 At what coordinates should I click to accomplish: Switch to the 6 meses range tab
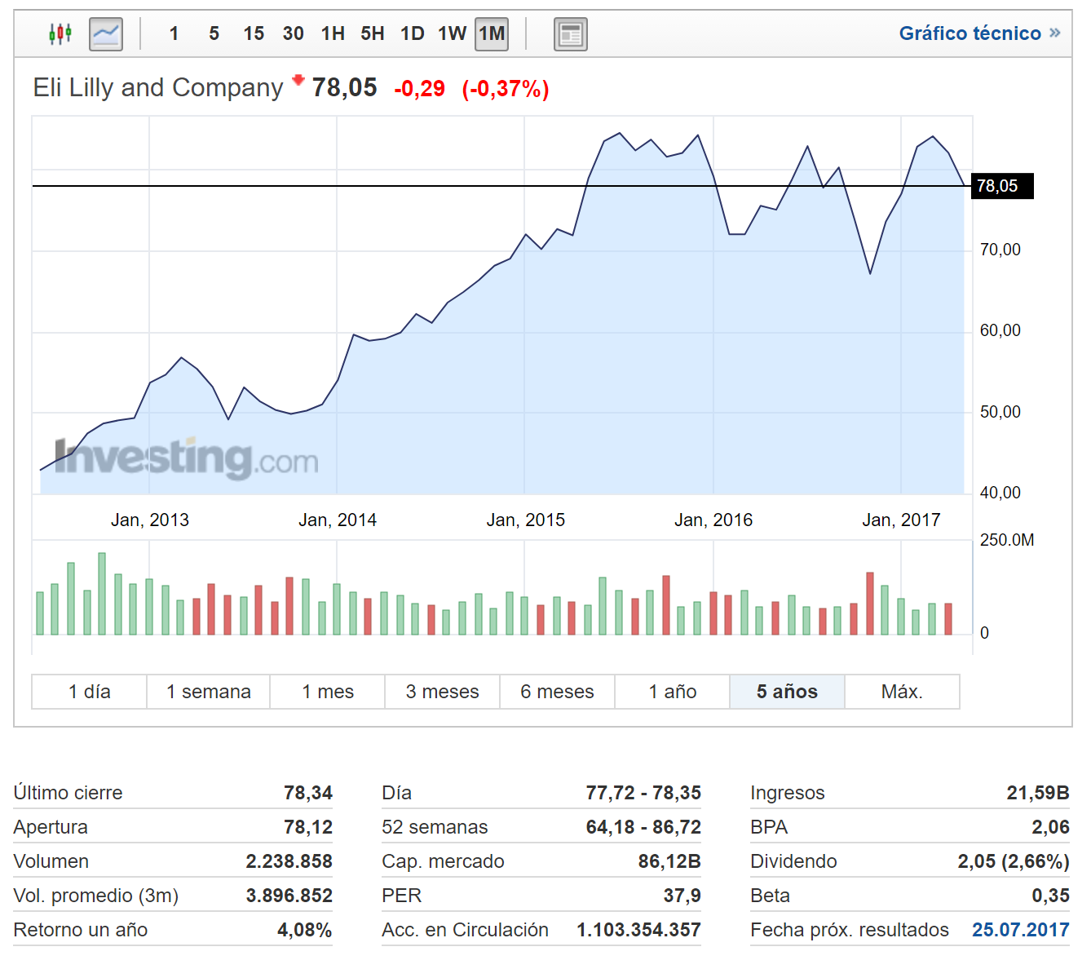click(557, 692)
